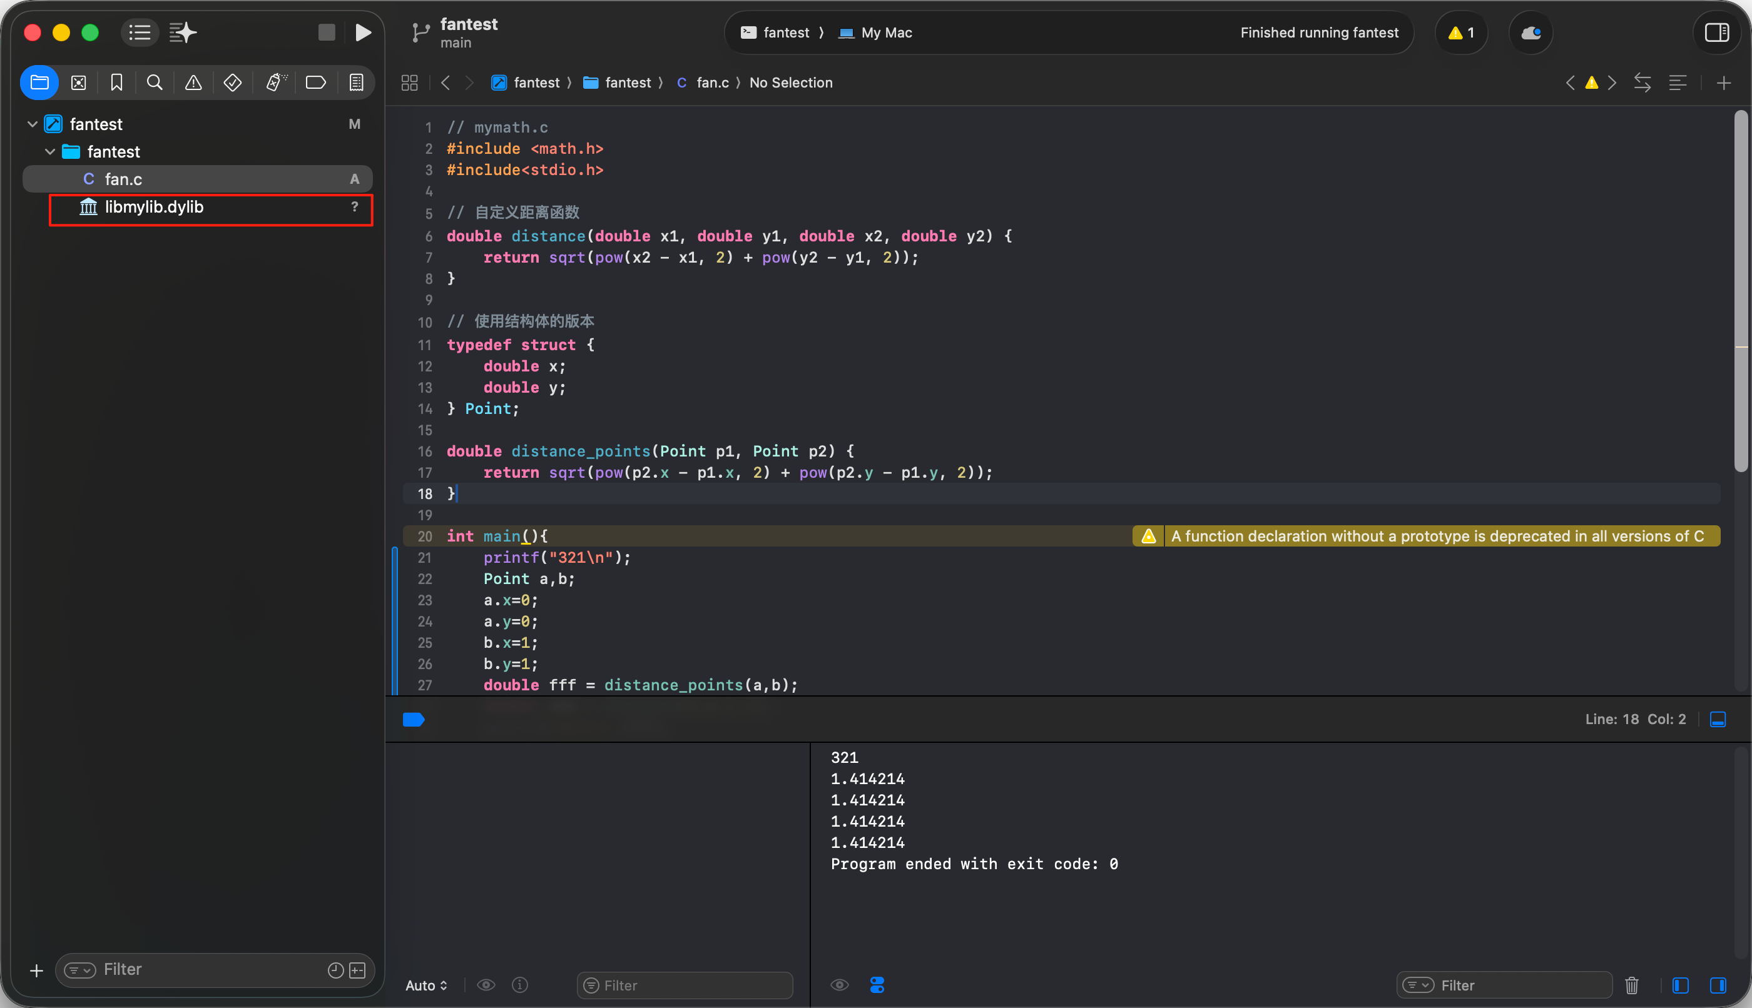Toggle the right inspector panel
Screen dimensions: 1752x1008
coord(1717,33)
